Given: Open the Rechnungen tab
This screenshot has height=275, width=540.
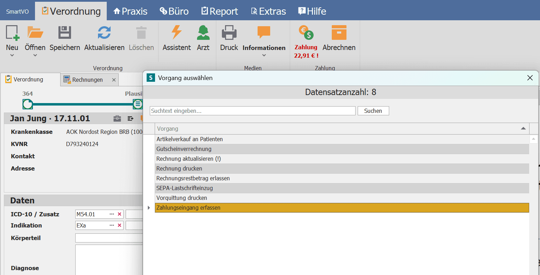Looking at the screenshot, I should tap(87, 80).
